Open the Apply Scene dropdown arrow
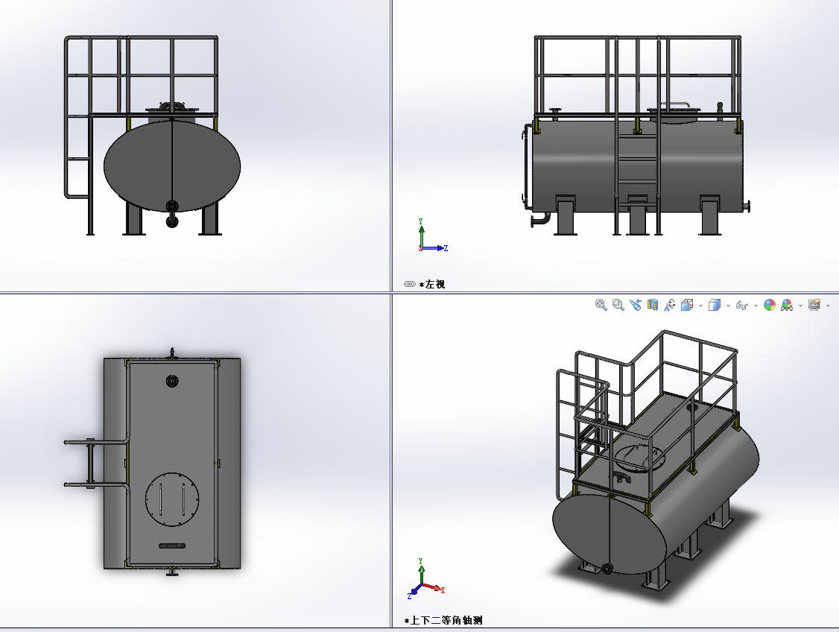The height and width of the screenshot is (632, 839). 800,306
